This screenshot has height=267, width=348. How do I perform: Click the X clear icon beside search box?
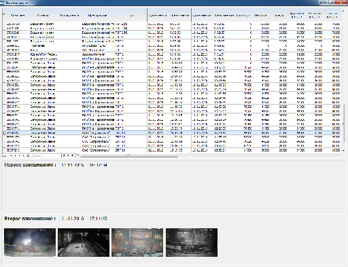pos(64,156)
